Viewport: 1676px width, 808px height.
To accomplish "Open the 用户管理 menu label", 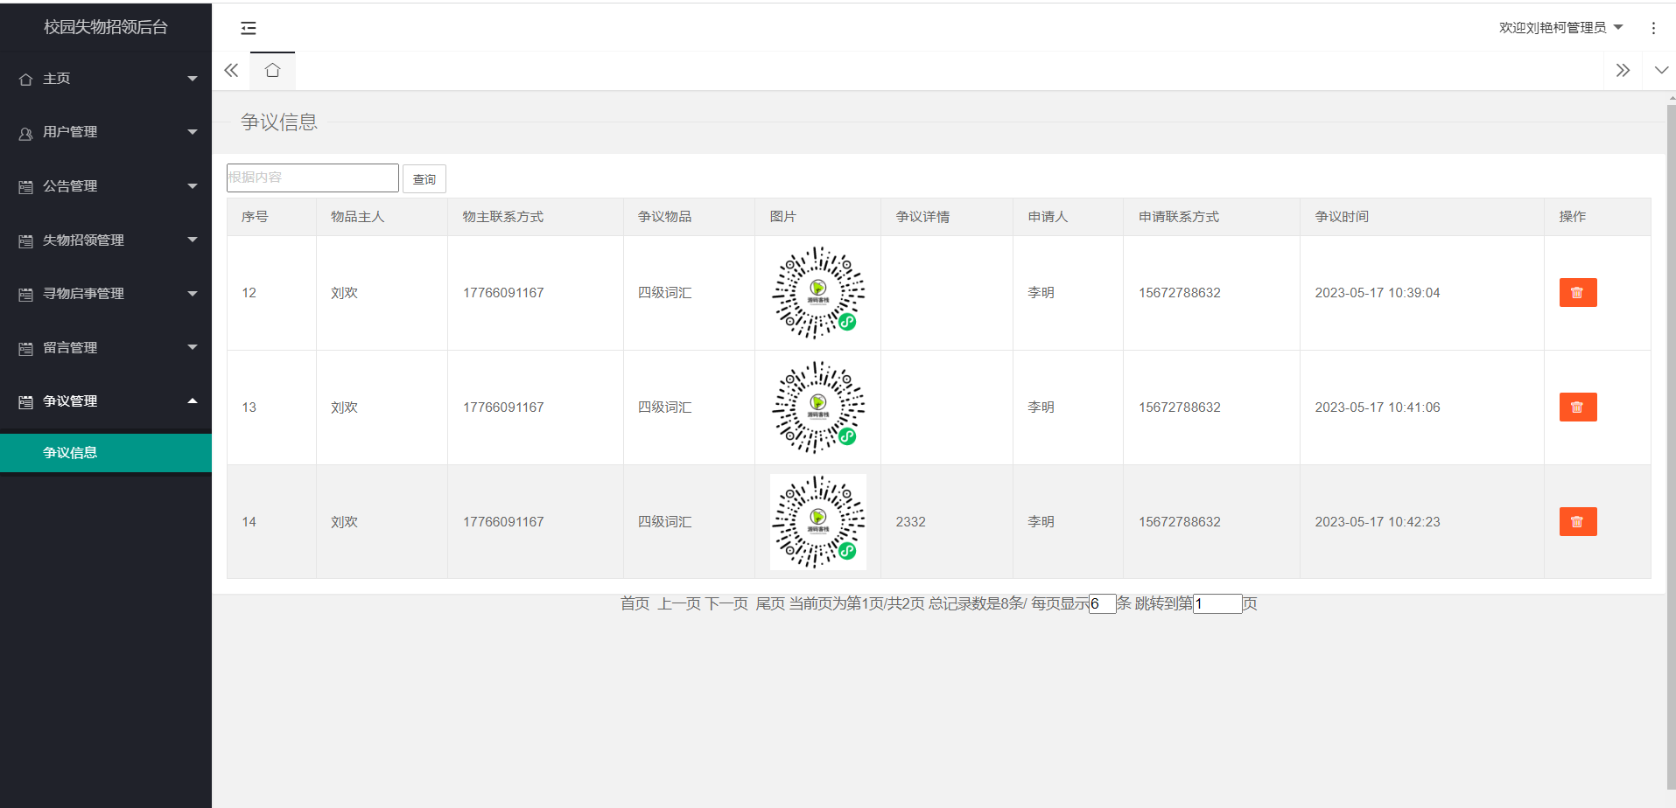I will (70, 132).
